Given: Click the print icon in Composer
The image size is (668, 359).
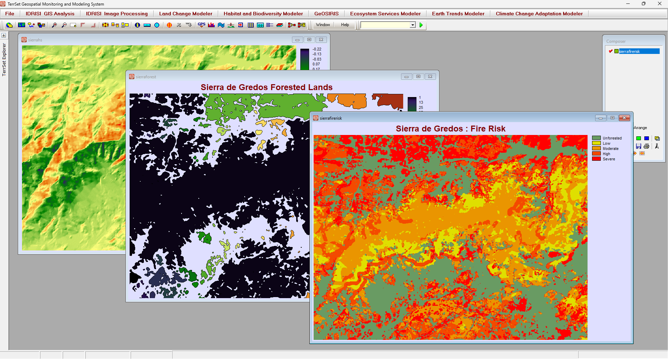Looking at the screenshot, I should (646, 146).
